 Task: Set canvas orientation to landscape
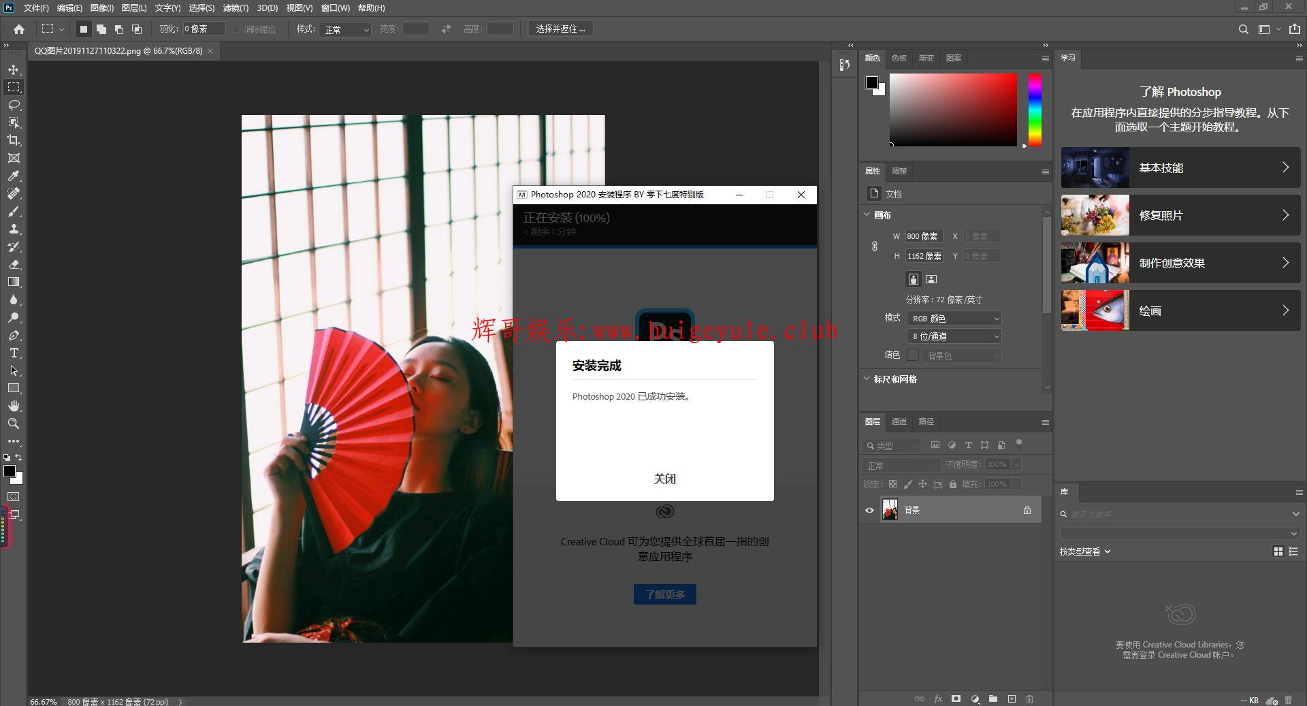[931, 279]
